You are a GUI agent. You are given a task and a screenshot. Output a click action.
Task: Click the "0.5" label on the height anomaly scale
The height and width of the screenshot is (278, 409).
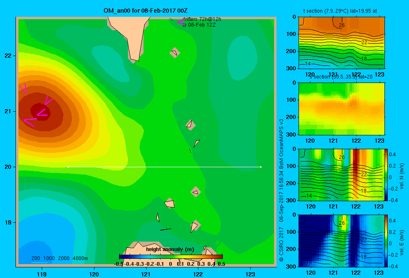pyautogui.click(x=221, y=264)
